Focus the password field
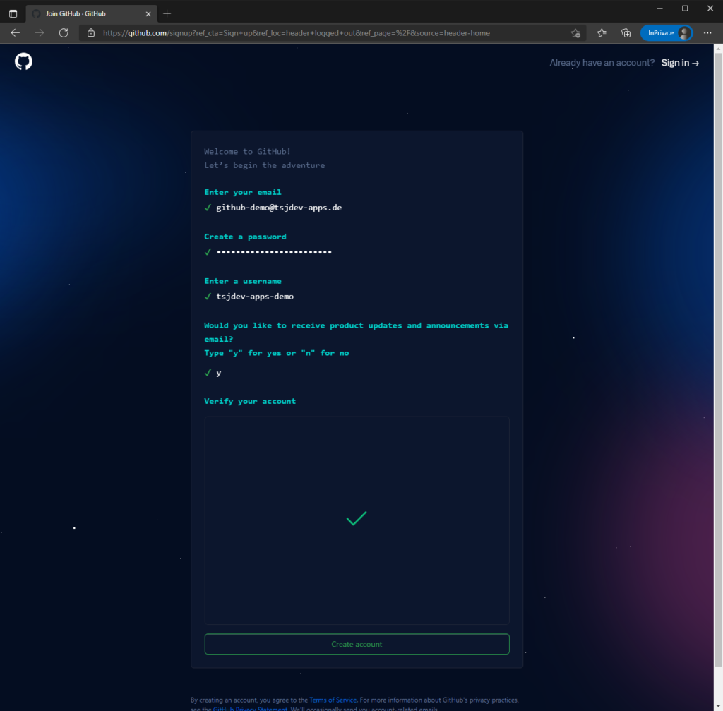Screen dimensions: 723x711 point(274,252)
